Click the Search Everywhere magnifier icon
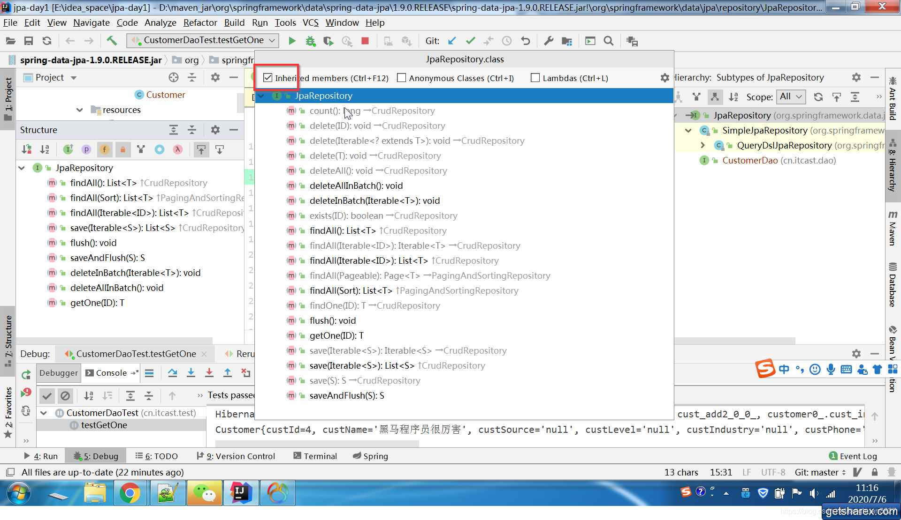 609,41
